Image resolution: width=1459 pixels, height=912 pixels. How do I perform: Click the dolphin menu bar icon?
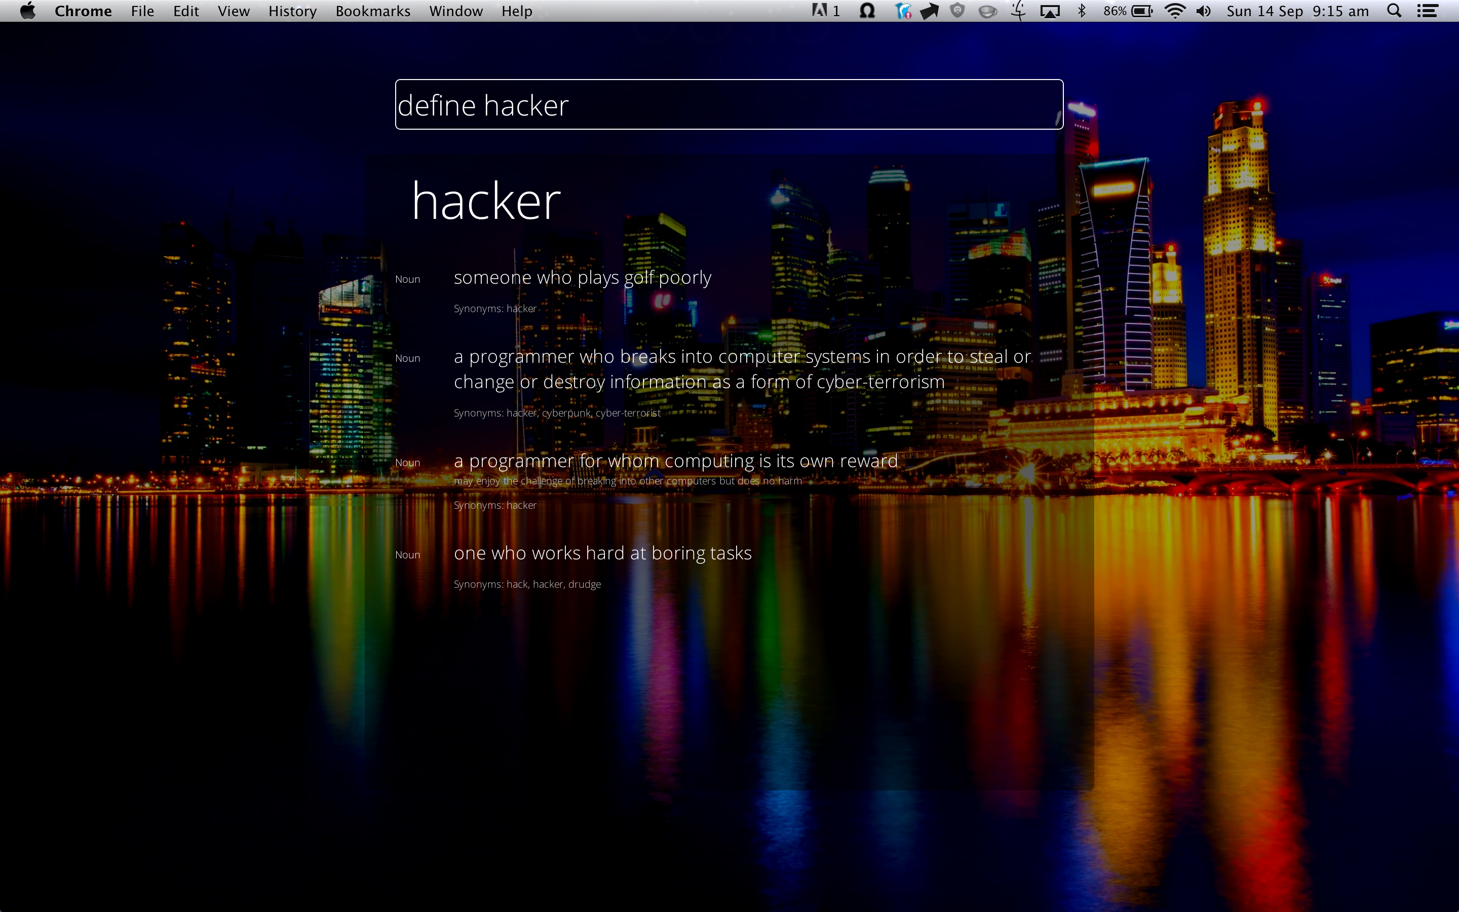[x=903, y=11]
